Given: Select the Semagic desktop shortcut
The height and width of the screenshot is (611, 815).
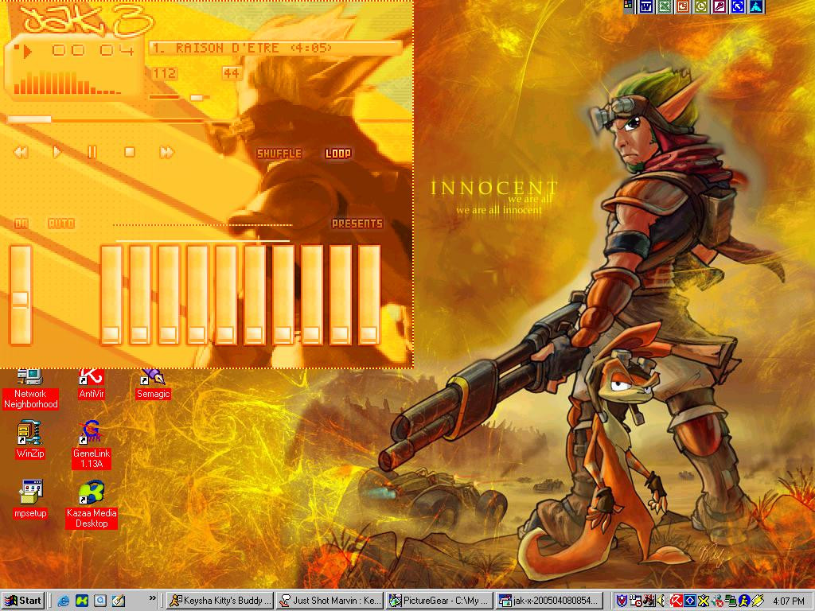Looking at the screenshot, I should pos(154,384).
